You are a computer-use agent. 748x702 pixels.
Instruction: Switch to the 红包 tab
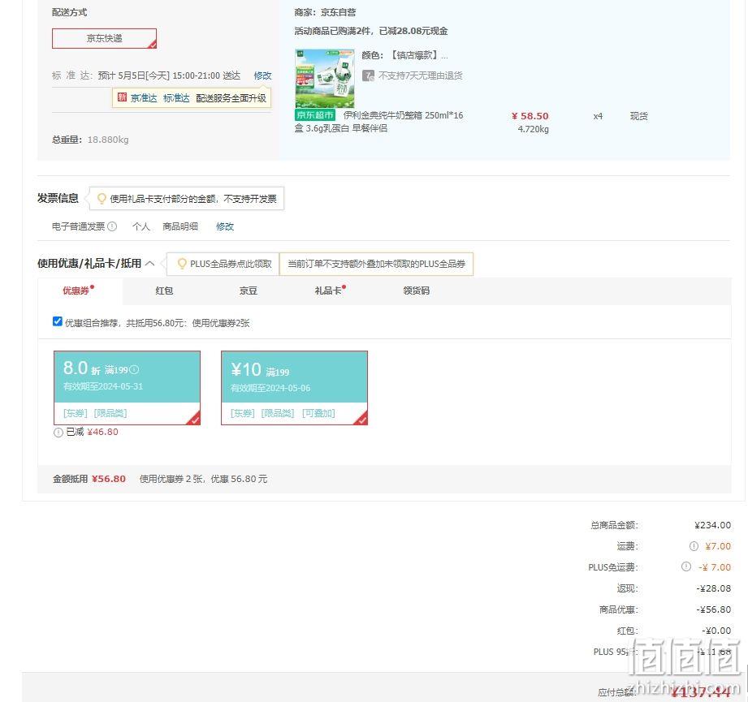point(164,291)
